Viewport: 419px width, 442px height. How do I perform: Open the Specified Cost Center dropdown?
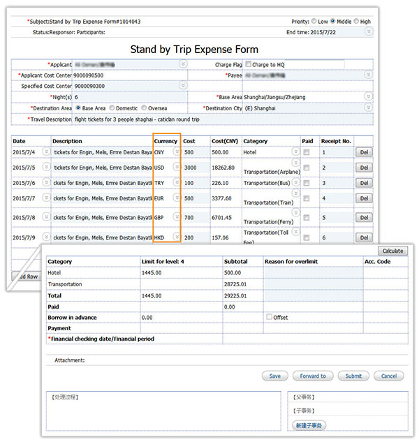[x=183, y=85]
